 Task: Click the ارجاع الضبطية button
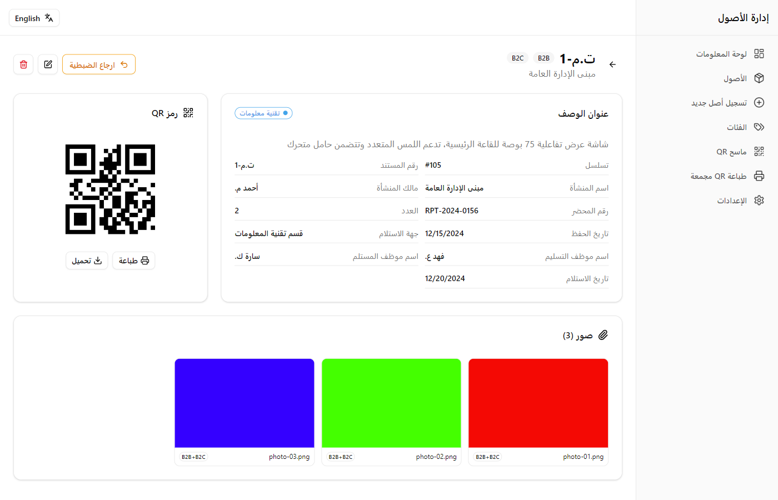click(99, 64)
